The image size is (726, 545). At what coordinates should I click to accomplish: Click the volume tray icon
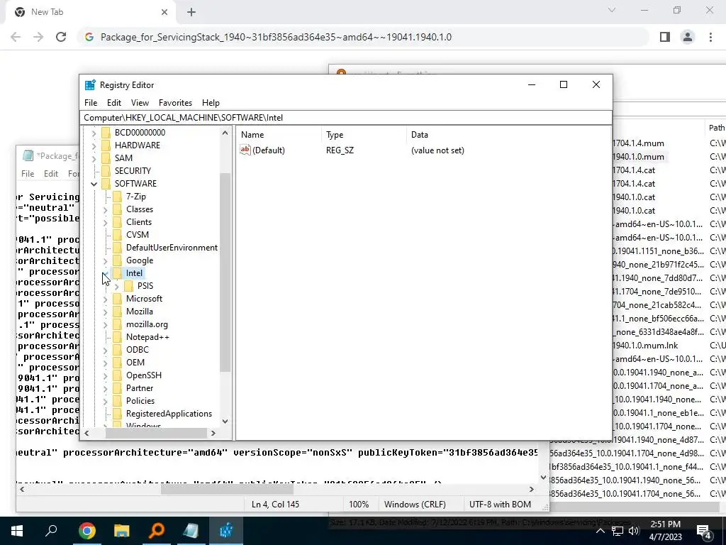click(x=634, y=531)
